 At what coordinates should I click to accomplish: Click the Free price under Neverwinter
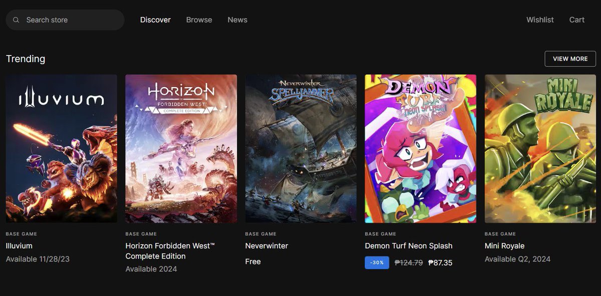[253, 261]
